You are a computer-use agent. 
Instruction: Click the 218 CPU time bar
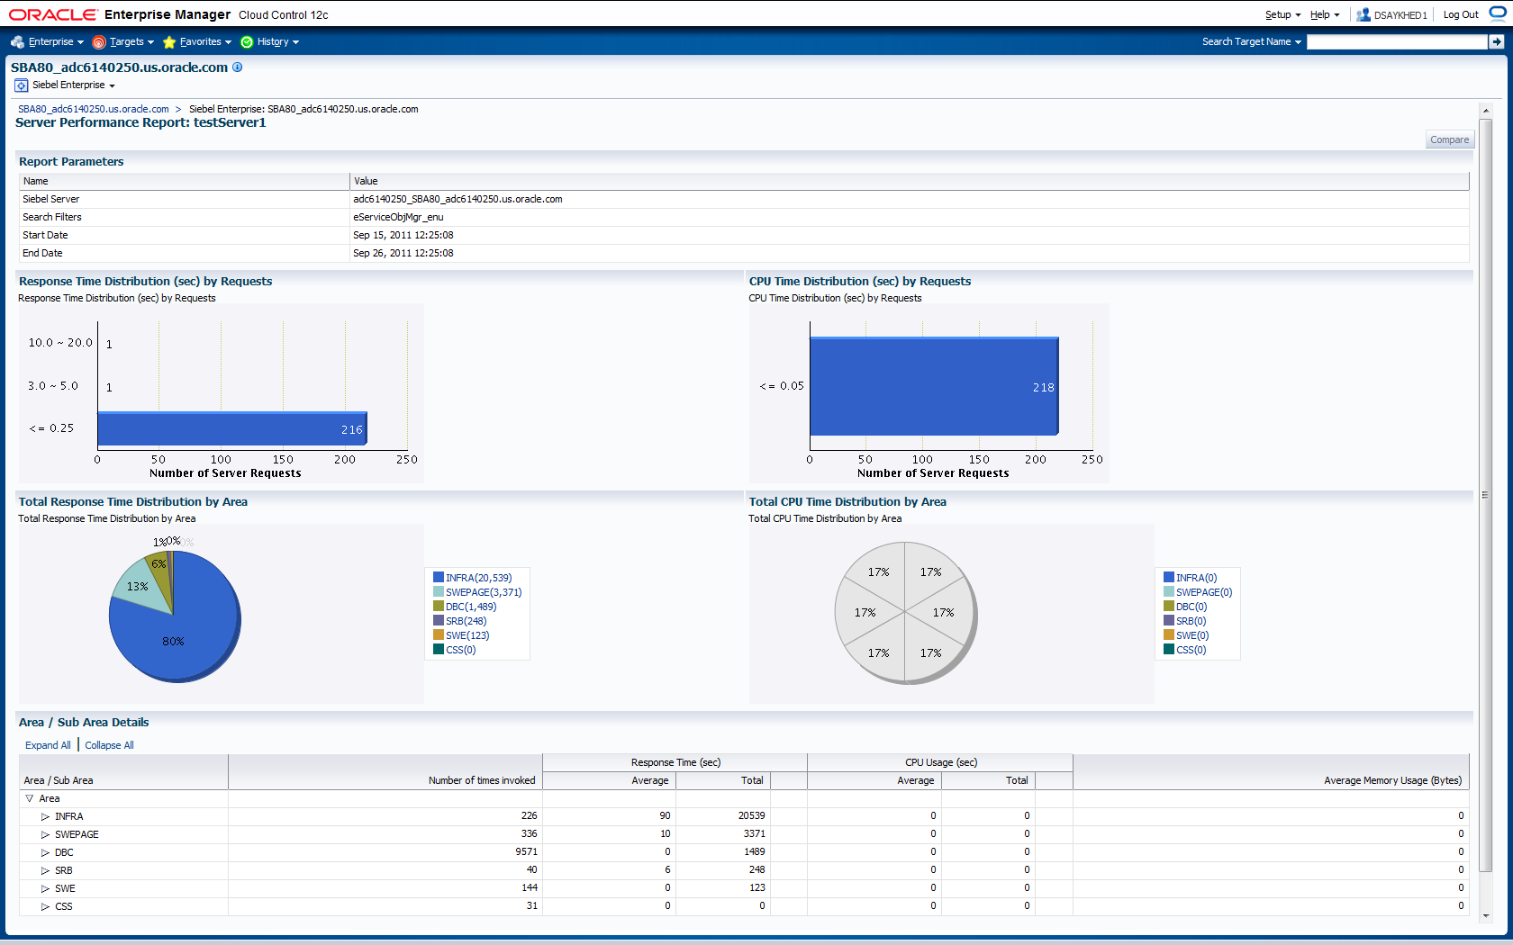click(x=934, y=386)
